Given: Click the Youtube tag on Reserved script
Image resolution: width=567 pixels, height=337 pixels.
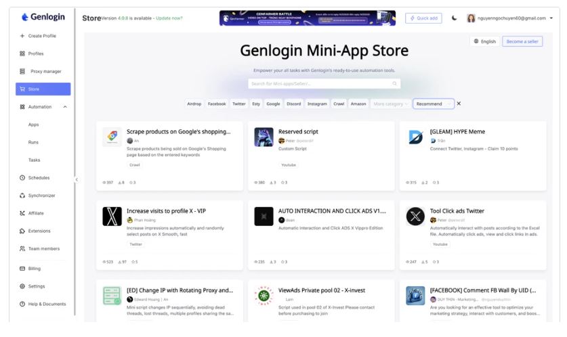Looking at the screenshot, I should pyautogui.click(x=289, y=164).
